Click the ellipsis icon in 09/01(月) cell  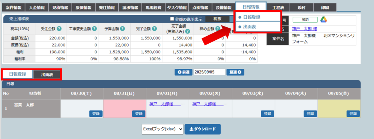click(183, 104)
